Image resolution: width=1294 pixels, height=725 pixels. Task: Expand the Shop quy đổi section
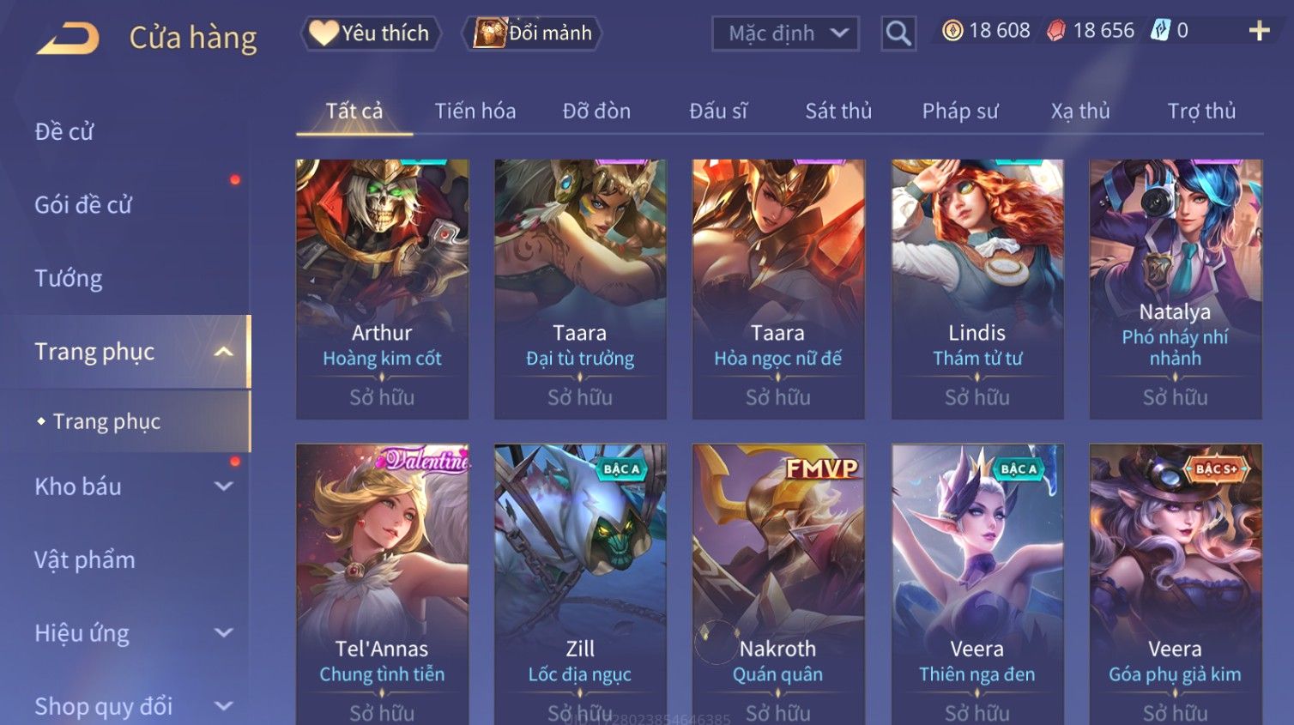click(x=223, y=706)
